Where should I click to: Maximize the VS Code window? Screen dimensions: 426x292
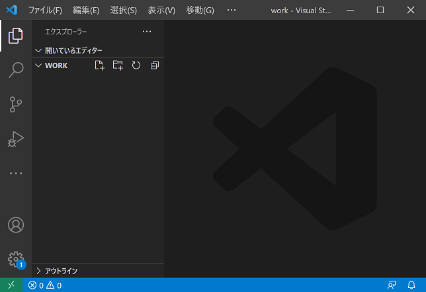tap(380, 10)
